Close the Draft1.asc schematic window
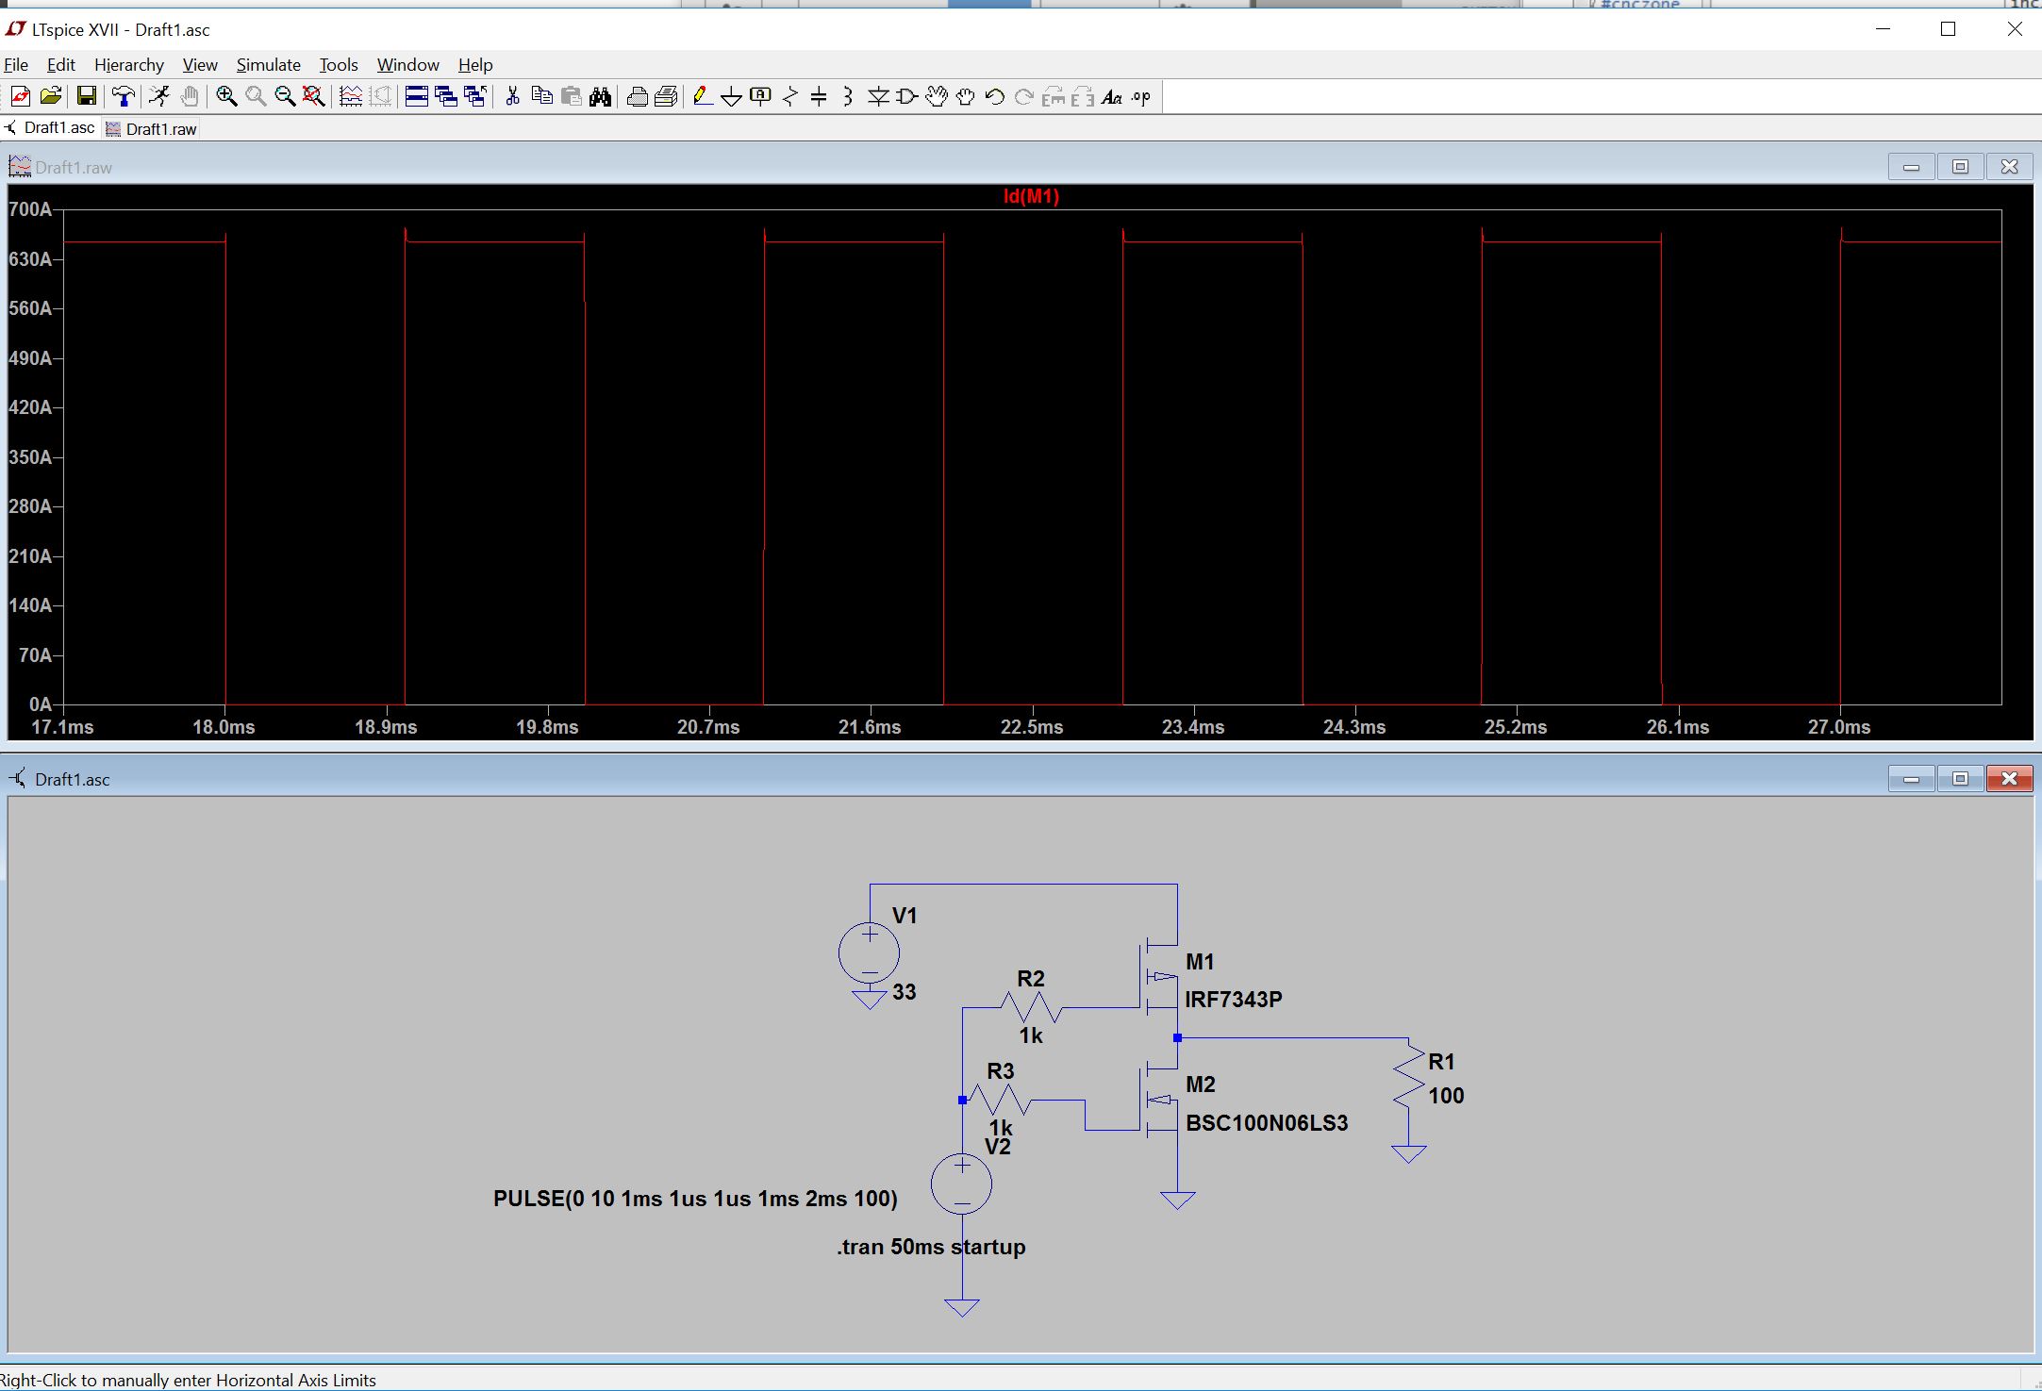2042x1391 pixels. (x=2009, y=779)
